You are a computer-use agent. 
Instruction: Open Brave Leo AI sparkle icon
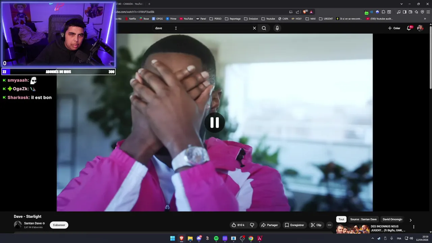coord(416,12)
